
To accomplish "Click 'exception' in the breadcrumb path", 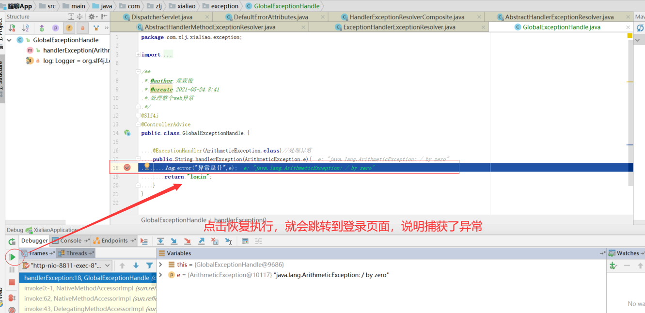I will (225, 6).
